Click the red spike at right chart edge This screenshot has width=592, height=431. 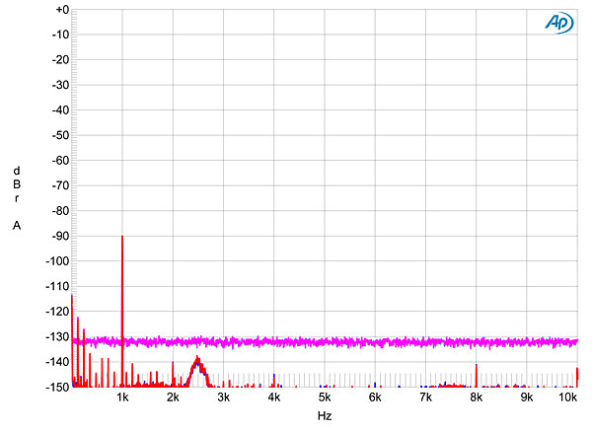[x=577, y=373]
